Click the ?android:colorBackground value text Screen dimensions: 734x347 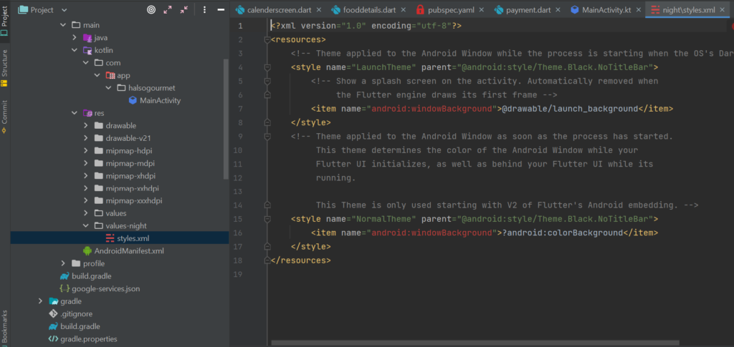coord(563,233)
